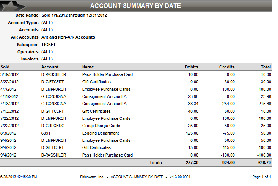The image size is (278, 186).
Task: Click the 4/11/2012 date cell
Action: (9, 96)
